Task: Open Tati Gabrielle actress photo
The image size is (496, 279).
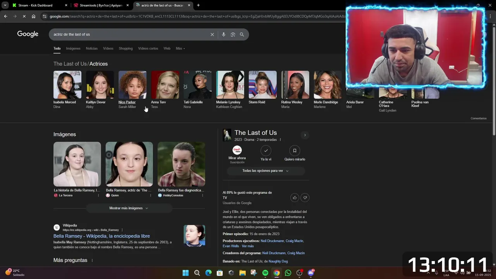Action: click(198, 84)
